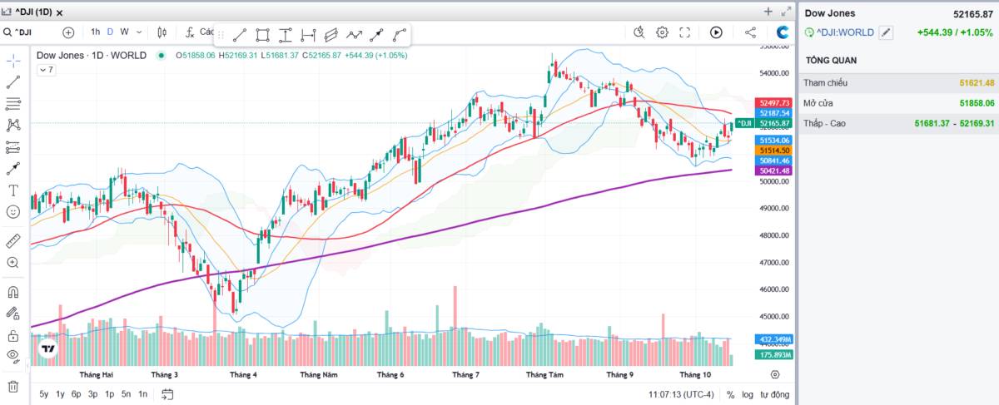Set range to 5n
The width and height of the screenshot is (999, 405).
tap(126, 394)
